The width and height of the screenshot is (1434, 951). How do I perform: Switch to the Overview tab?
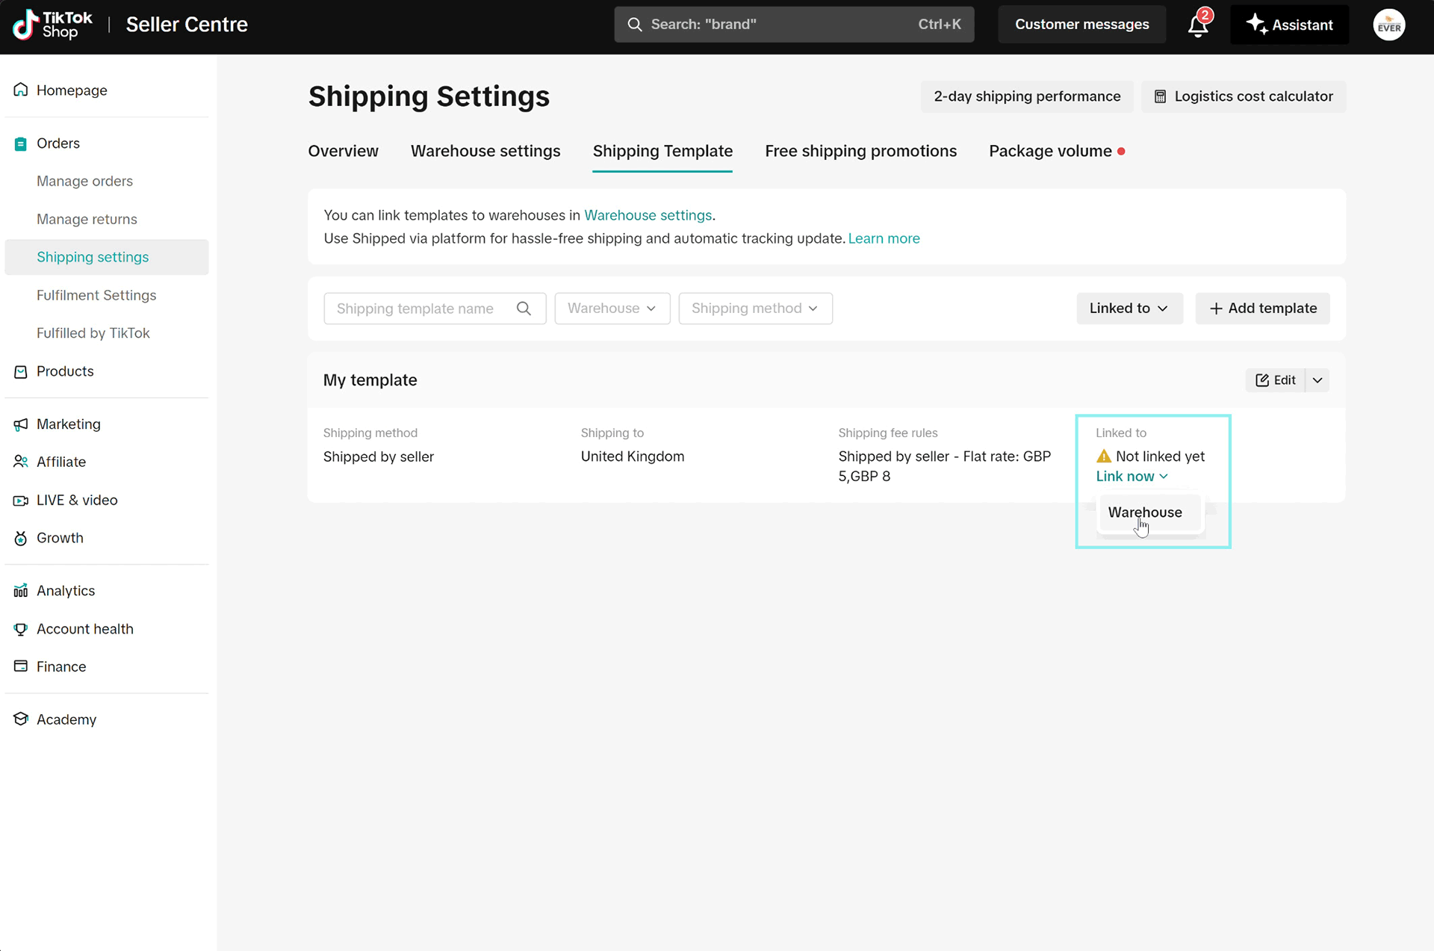click(343, 151)
